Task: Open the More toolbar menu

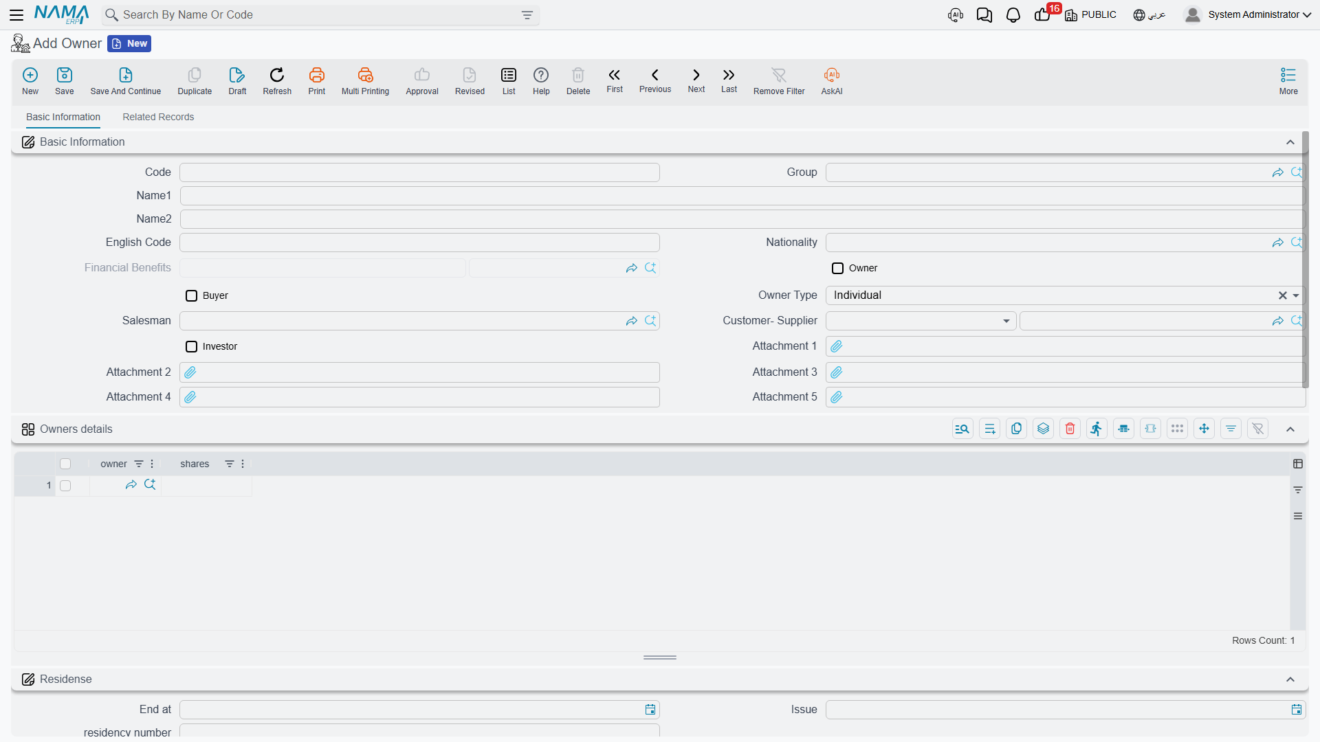Action: 1288,80
